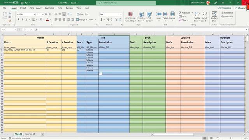Switch to the Page Layout tab
The height and width of the screenshot is (140, 249).
tap(35, 8)
